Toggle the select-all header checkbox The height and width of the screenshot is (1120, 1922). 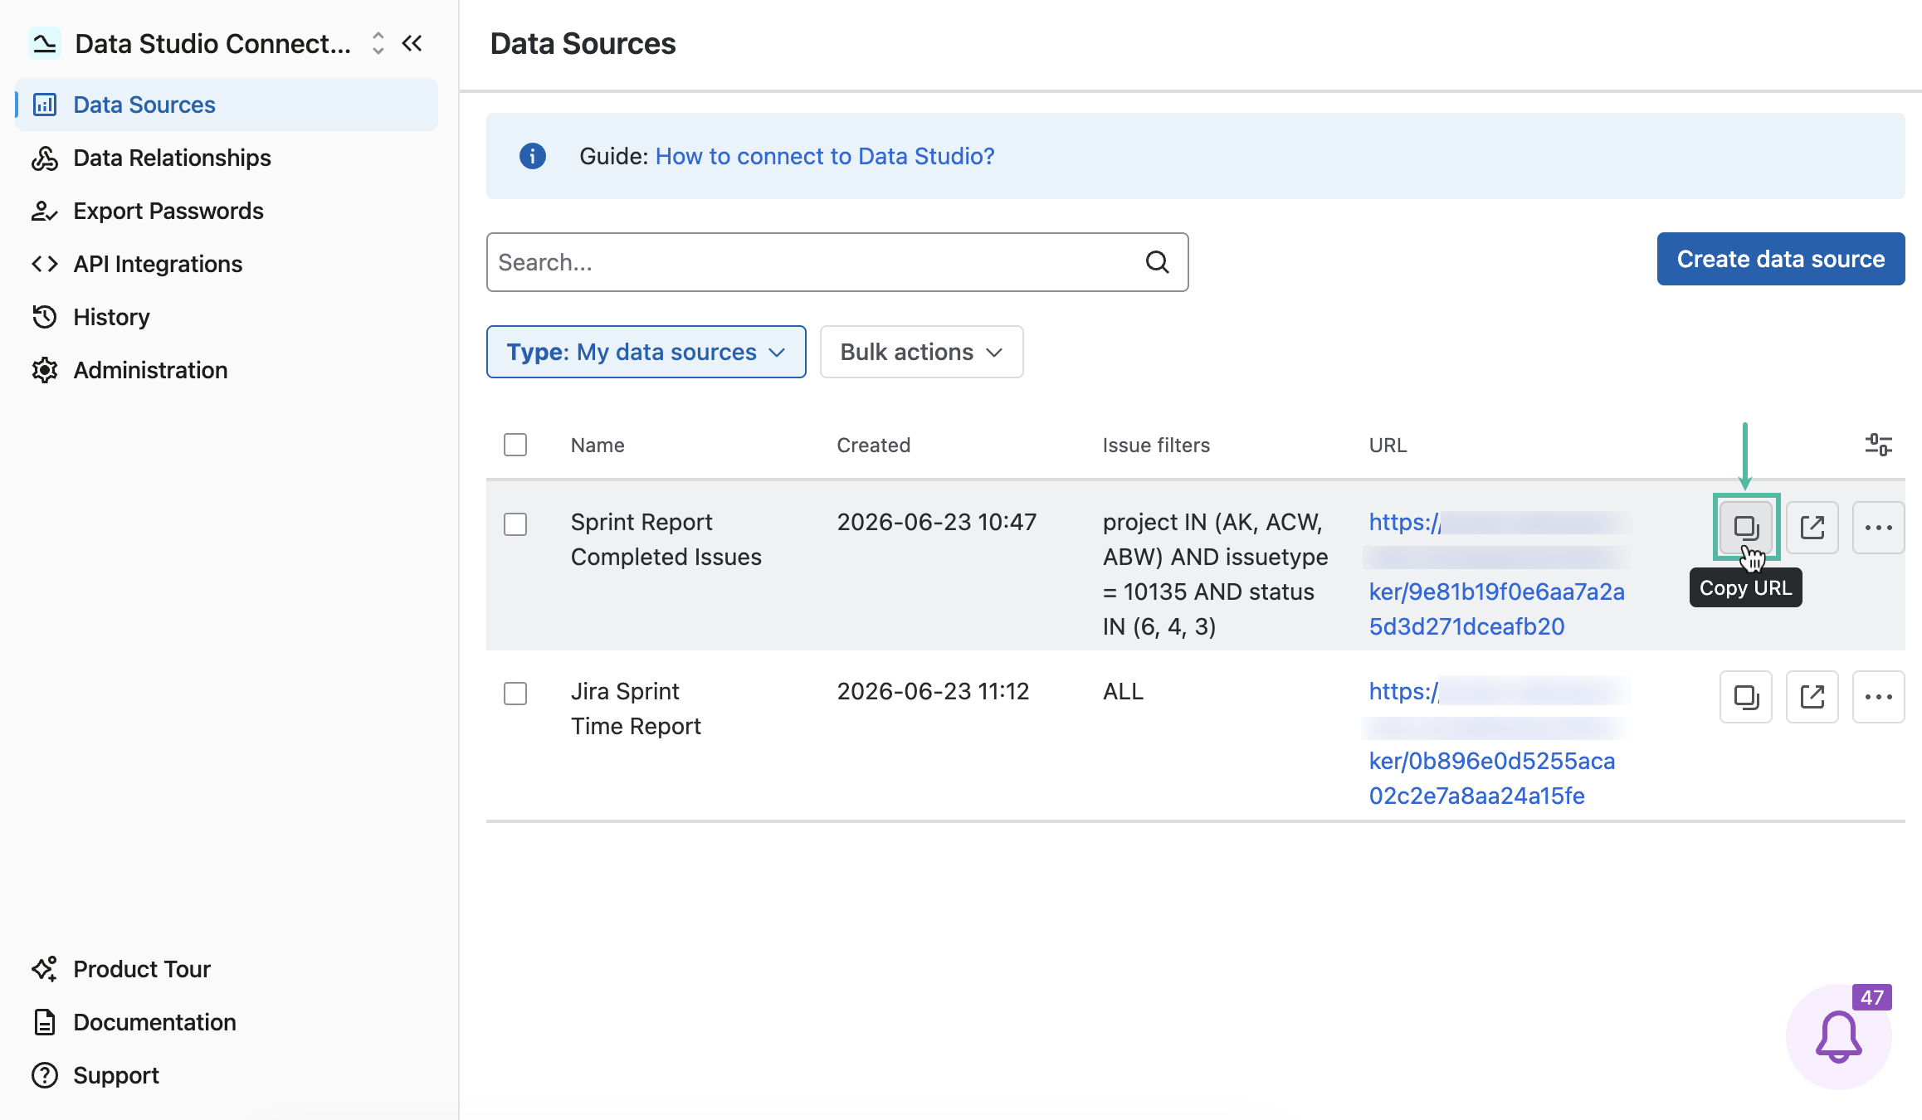tap(515, 445)
